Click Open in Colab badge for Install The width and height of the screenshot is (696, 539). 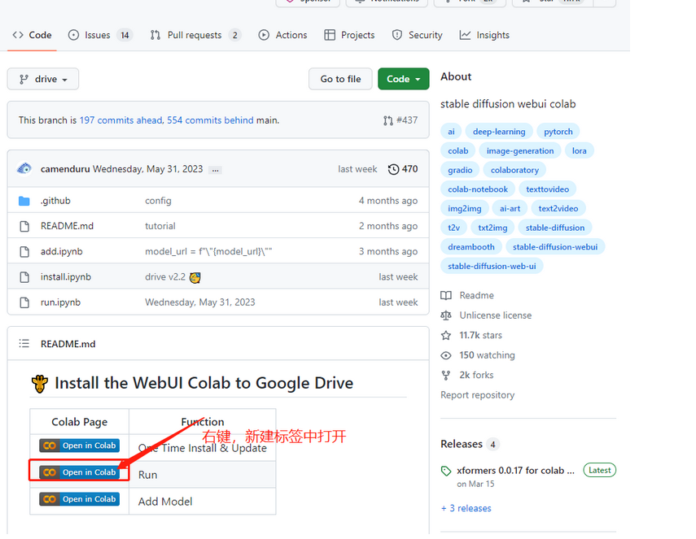[x=80, y=446]
